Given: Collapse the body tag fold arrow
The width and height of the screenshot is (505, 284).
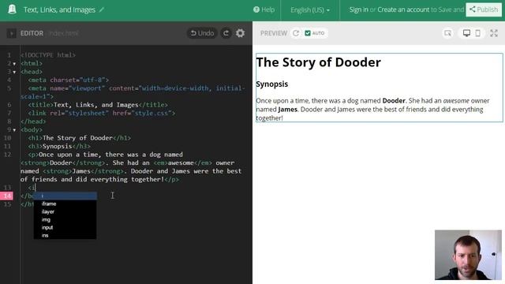Looking at the screenshot, I should (14, 130).
